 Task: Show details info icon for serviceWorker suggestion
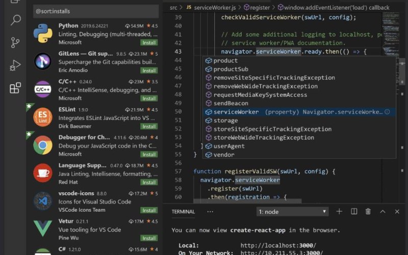coord(387,112)
